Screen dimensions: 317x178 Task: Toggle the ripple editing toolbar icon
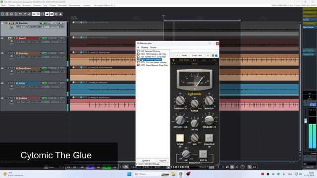[x=43, y=14]
